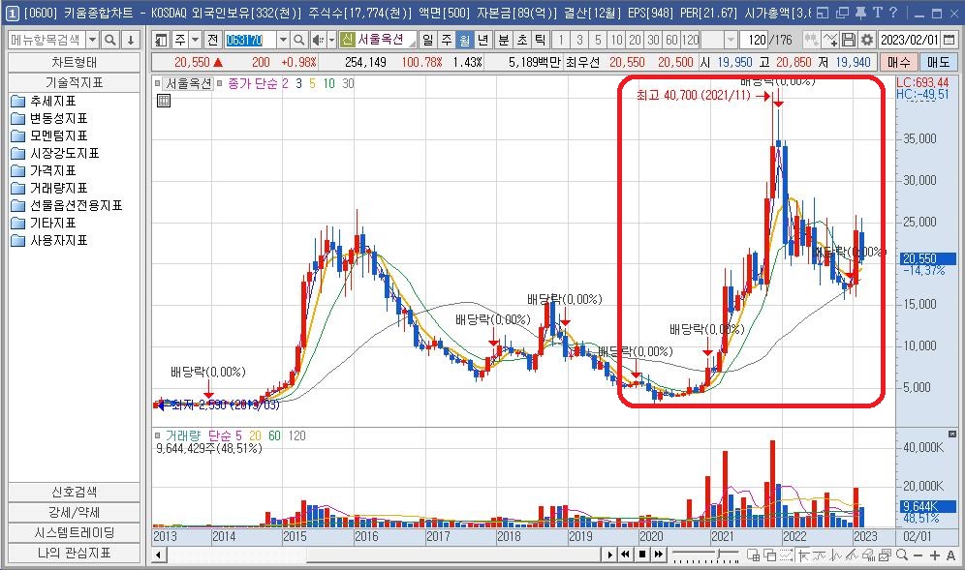Select 일 daily period toggle

point(428,41)
